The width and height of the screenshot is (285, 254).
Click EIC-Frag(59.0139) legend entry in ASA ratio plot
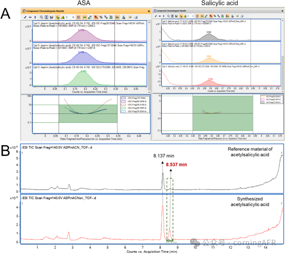[x=135, y=105]
